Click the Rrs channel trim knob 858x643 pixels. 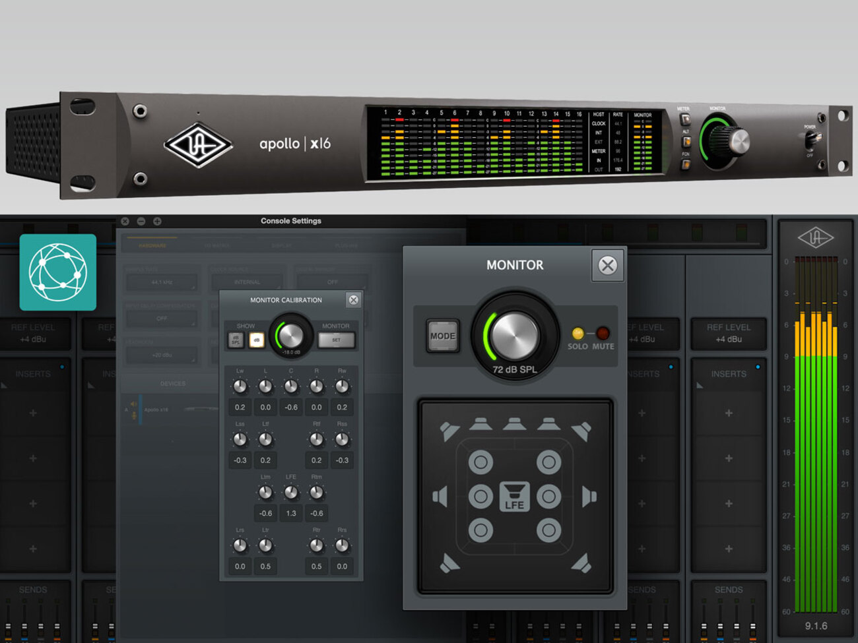click(342, 545)
